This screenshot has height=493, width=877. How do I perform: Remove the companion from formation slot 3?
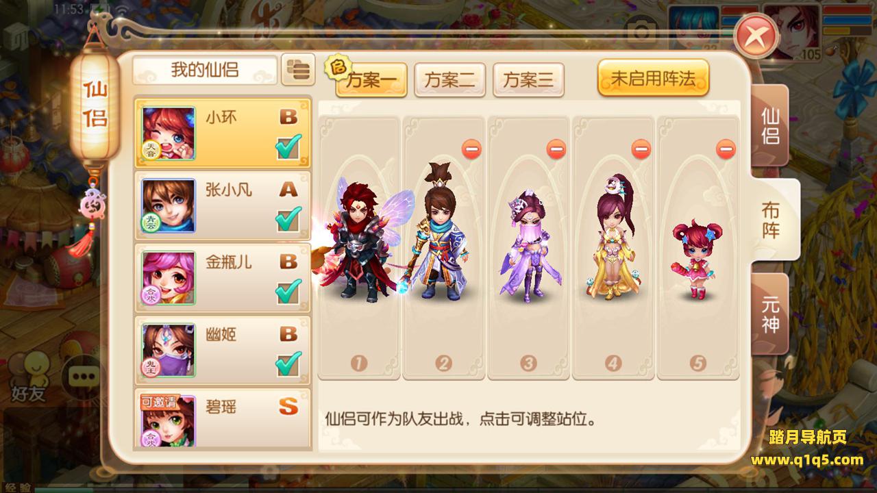coord(556,149)
